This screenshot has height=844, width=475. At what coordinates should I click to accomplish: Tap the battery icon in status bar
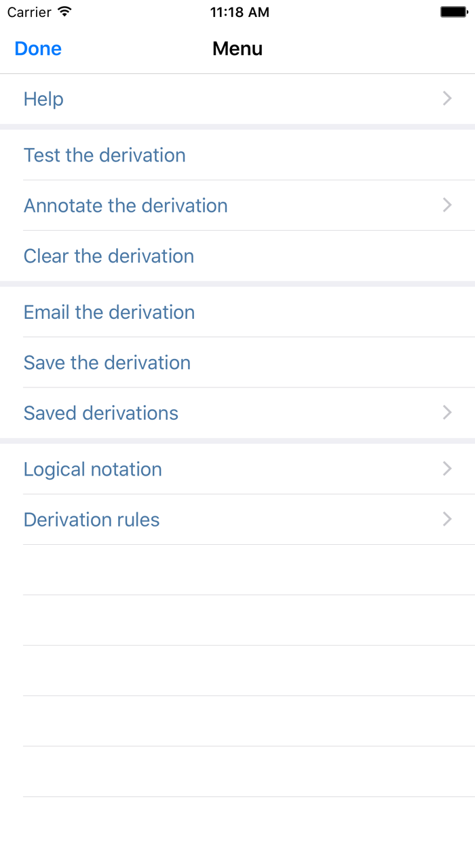click(453, 12)
